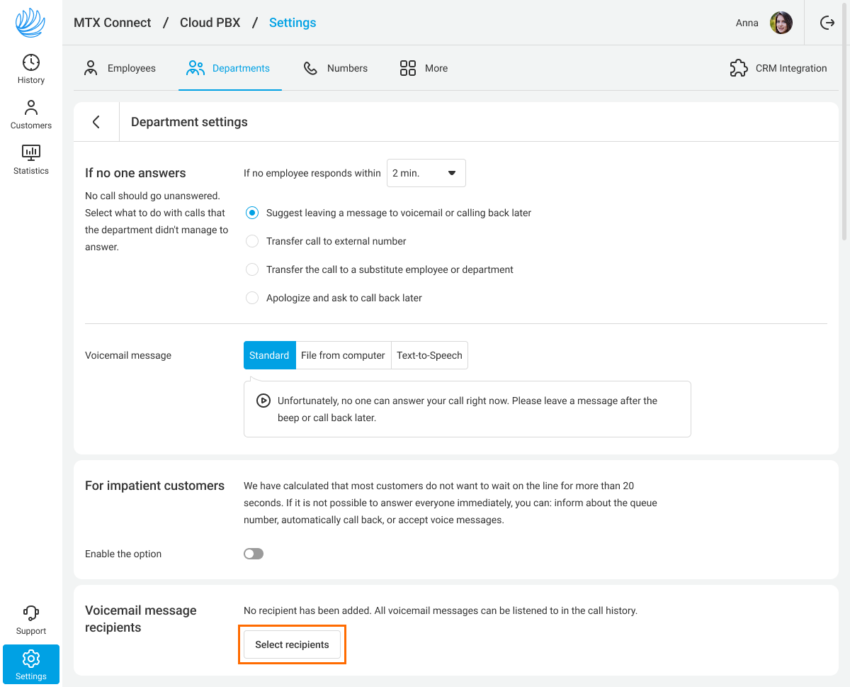Play the standard voicemail message
This screenshot has width=850, height=687.
[263, 401]
